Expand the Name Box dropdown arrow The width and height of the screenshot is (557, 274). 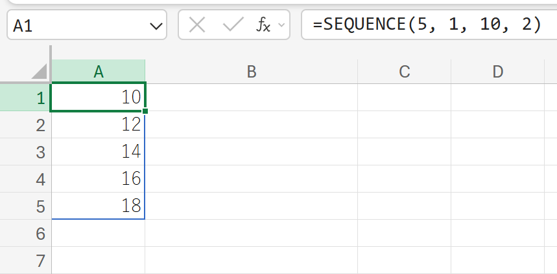(x=156, y=26)
